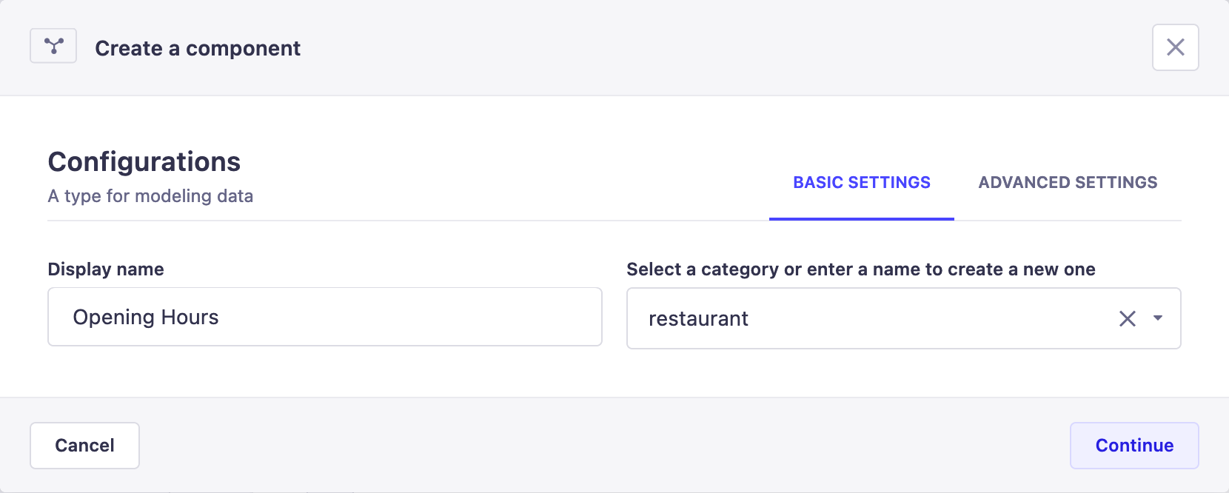
Task: Click the 'Configurations' heading
Action: tap(144, 162)
